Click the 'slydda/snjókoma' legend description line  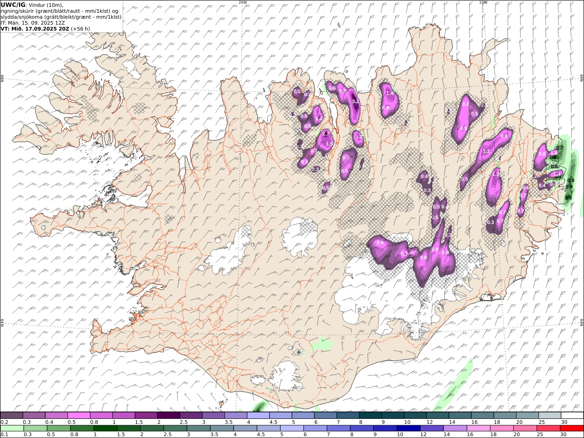pyautogui.click(x=61, y=16)
